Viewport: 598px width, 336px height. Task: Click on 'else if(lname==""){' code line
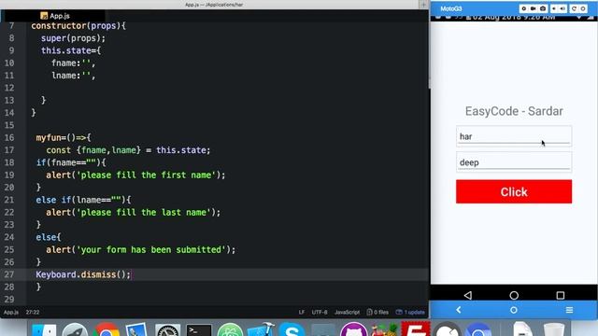point(83,200)
